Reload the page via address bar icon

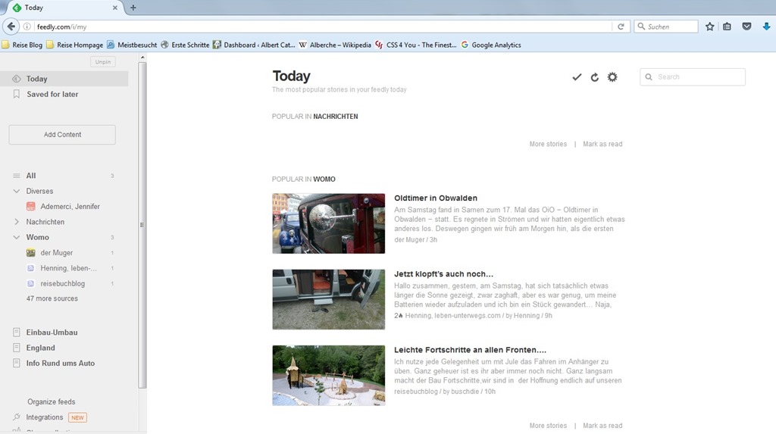(x=621, y=27)
